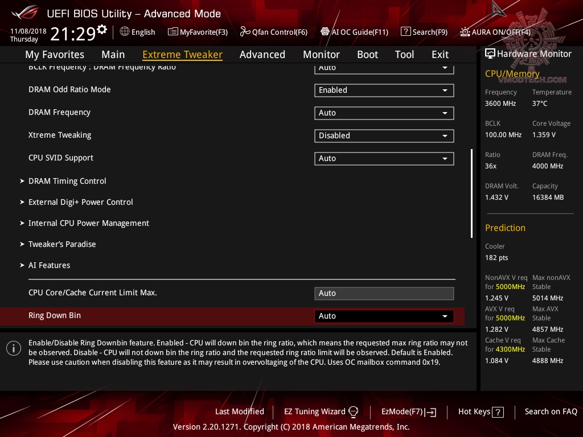Select the Xtreme Tweaking row label
Screen dimensions: 583x437
click(x=60, y=135)
